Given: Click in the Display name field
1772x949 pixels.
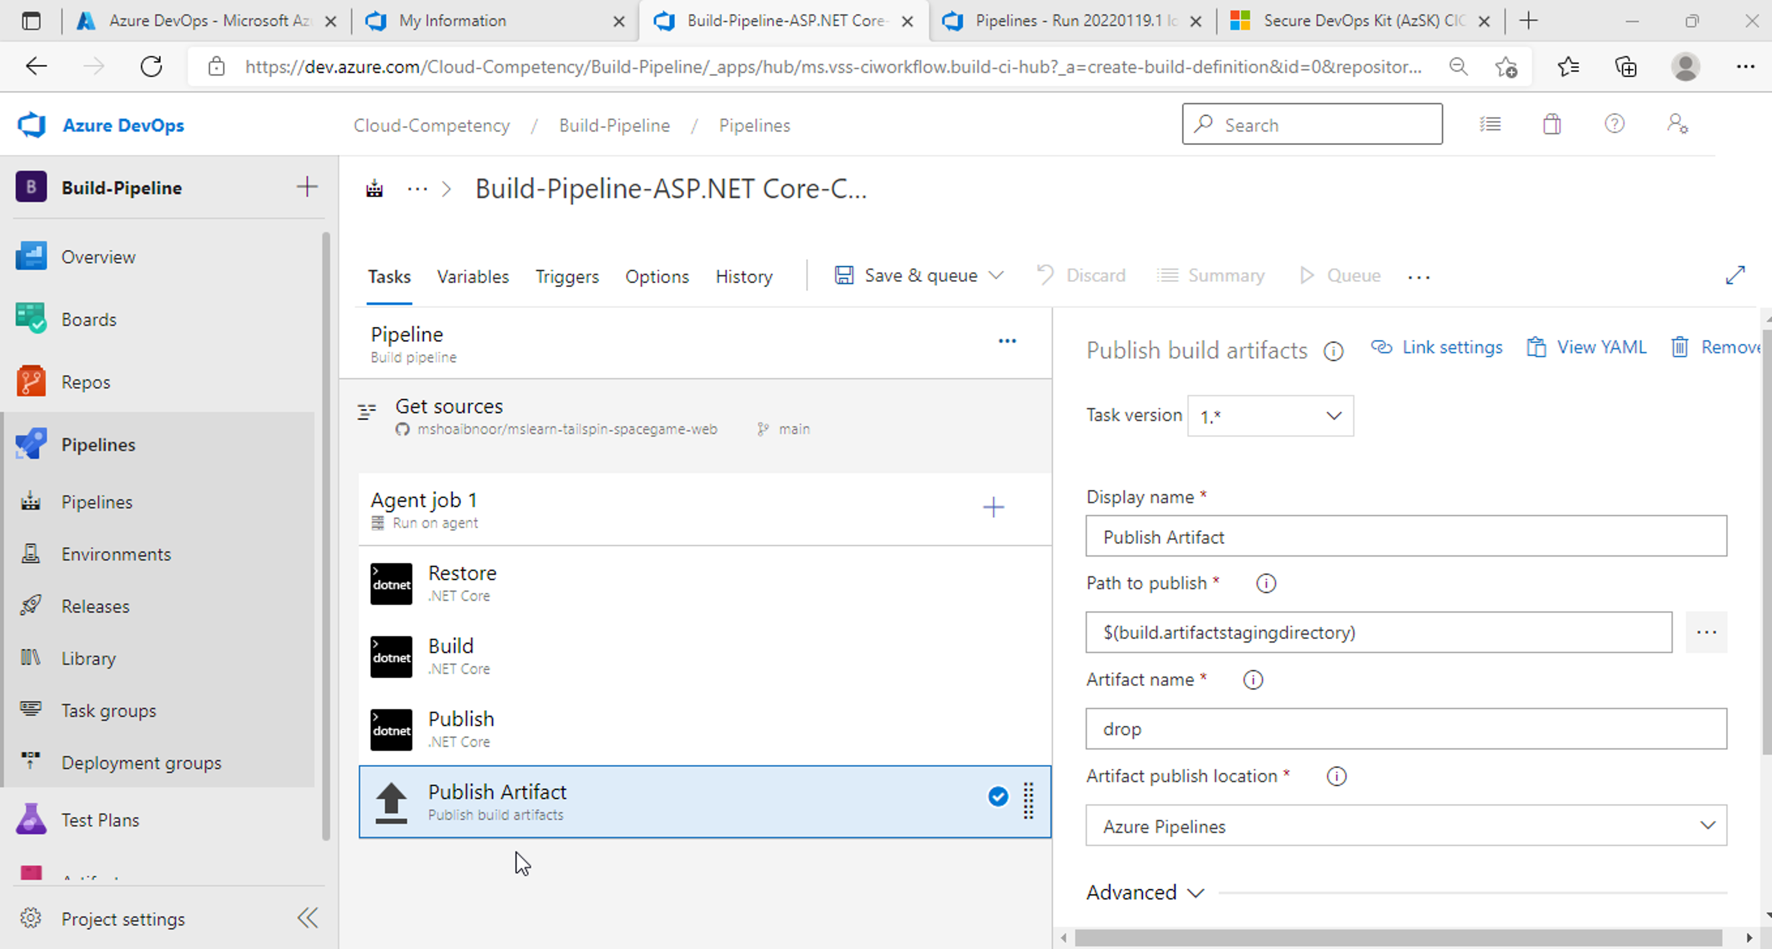Looking at the screenshot, I should tap(1406, 536).
